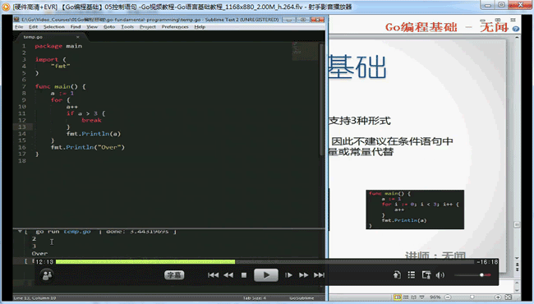
Task: Click the slideshow view icon
Action: click(x=421, y=297)
